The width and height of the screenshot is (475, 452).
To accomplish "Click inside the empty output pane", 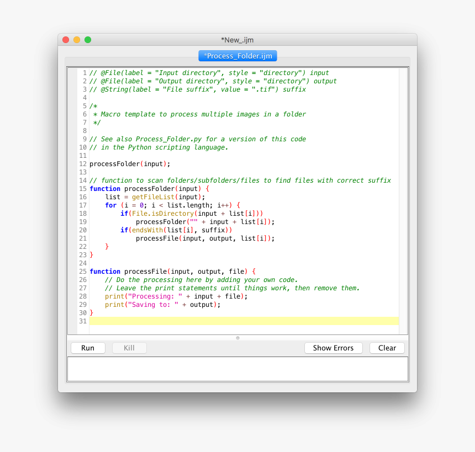I will (x=237, y=369).
